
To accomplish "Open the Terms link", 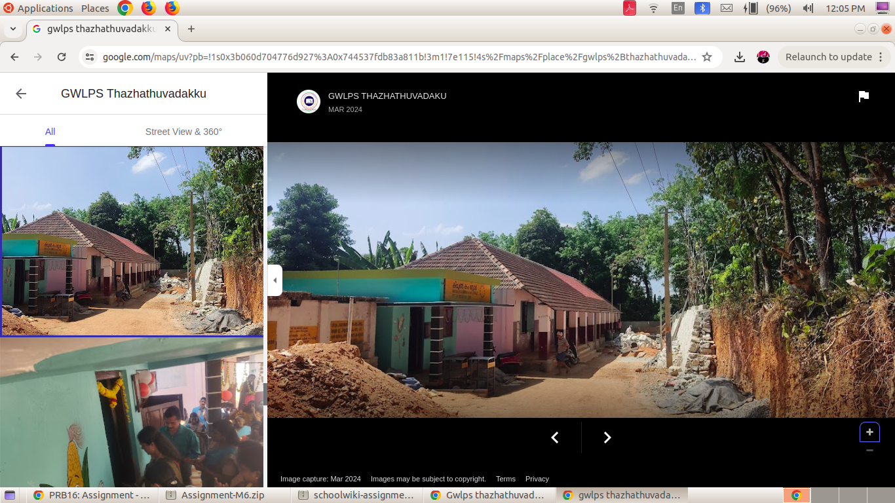I will (x=505, y=479).
